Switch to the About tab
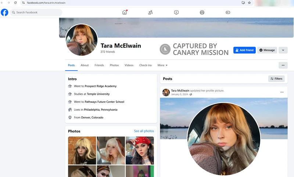294x177 pixels. point(85,65)
